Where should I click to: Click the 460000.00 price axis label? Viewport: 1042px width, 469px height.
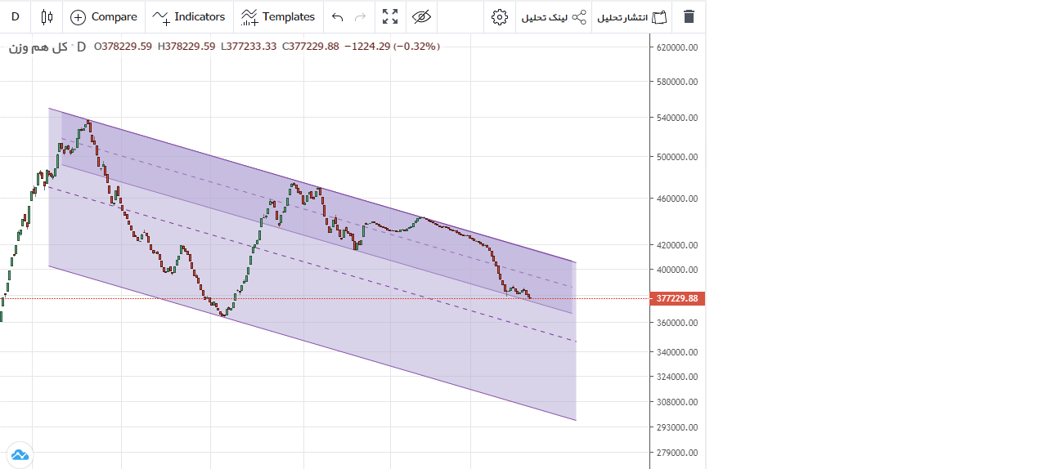pyautogui.click(x=677, y=199)
